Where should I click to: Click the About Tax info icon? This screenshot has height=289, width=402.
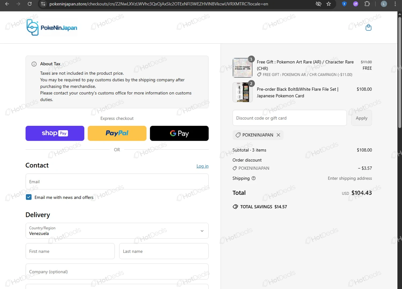coord(34,64)
